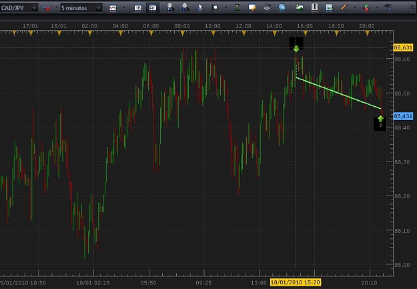Click the 88,50 price axis label

coord(402,93)
